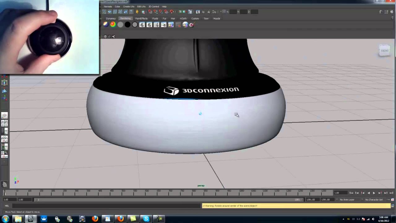Switch to the Toon shelf tab
Viewport: 396px width, 223px height.
coord(206,19)
